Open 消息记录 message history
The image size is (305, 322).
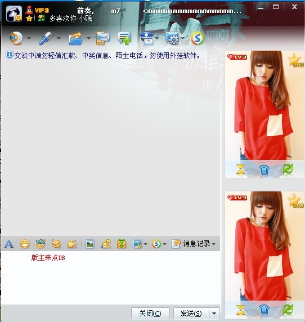(191, 244)
